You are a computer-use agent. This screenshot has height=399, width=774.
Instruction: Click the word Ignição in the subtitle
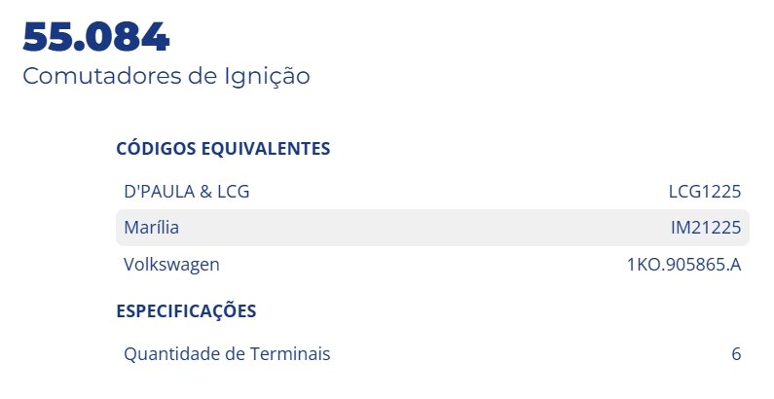pos(267,77)
